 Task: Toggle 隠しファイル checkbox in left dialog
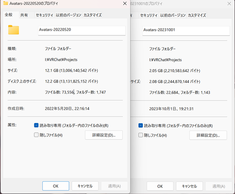36,135
